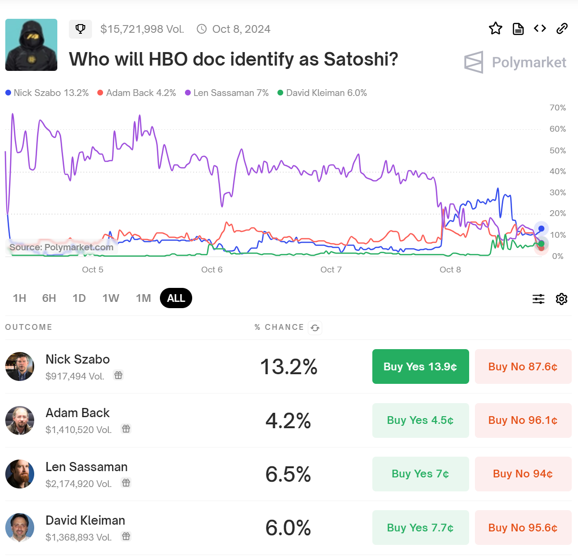Open the chart filter sliders icon
Screen dimensions: 578x556
coord(539,299)
